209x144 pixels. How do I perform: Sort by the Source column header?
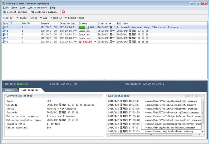(50, 23)
